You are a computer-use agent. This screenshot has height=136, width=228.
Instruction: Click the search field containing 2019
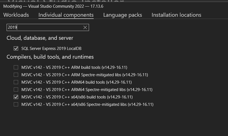48,27
